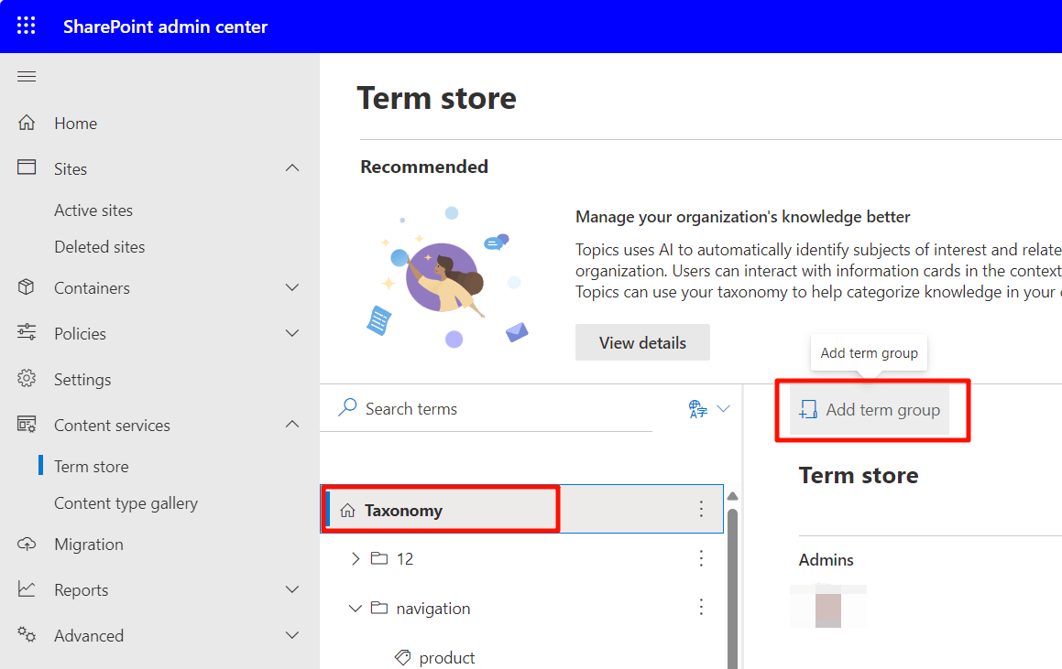Image resolution: width=1062 pixels, height=669 pixels.
Task: Open Active sites page
Action: [93, 210]
